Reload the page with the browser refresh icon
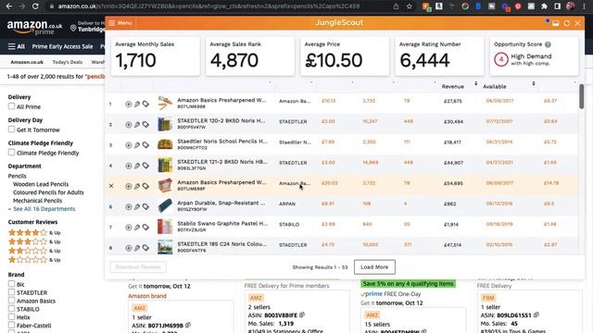This screenshot has width=593, height=333. click(35, 6)
